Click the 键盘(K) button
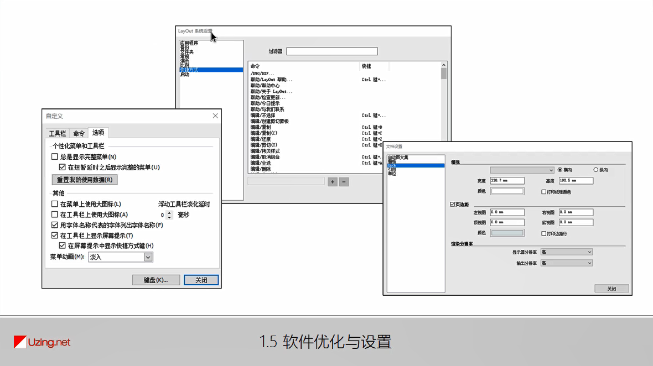Image resolution: width=653 pixels, height=366 pixels. [155, 280]
